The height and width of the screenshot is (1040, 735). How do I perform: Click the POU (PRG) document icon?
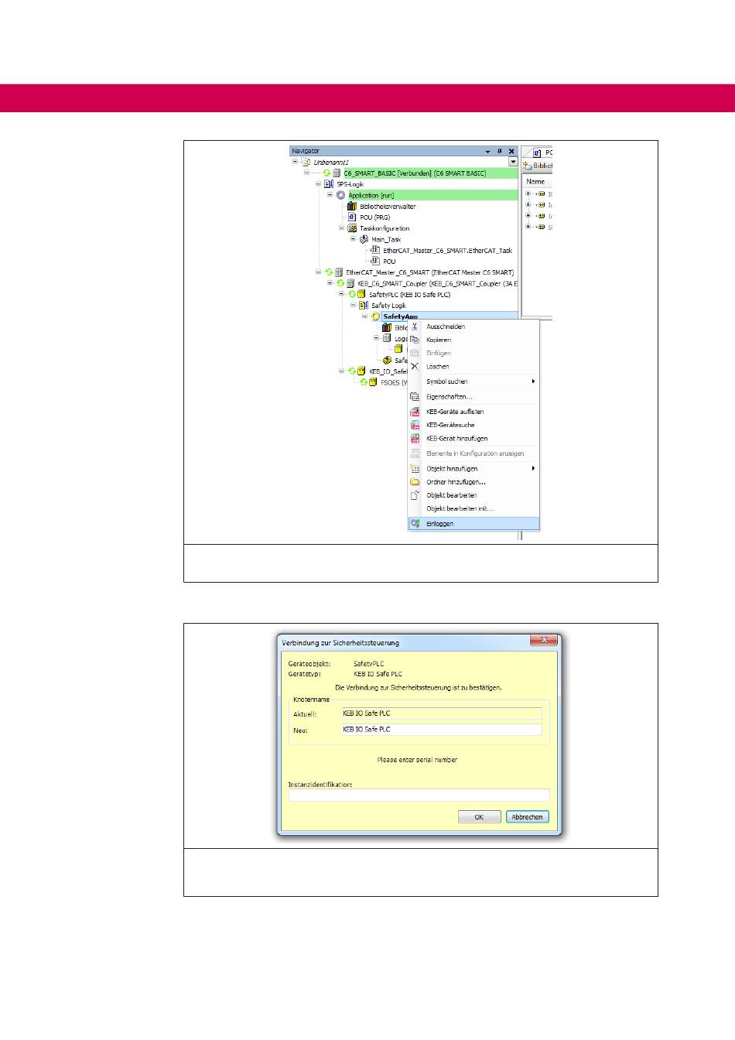[352, 217]
